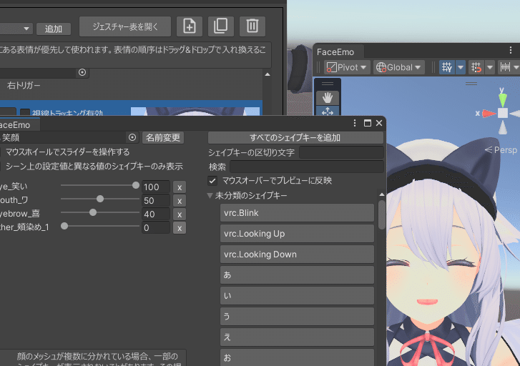Add the え shape key
The image size is (520, 366).
(297, 337)
